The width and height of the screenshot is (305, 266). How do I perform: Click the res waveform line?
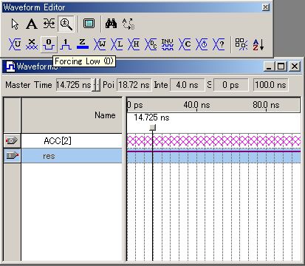tap(213, 151)
